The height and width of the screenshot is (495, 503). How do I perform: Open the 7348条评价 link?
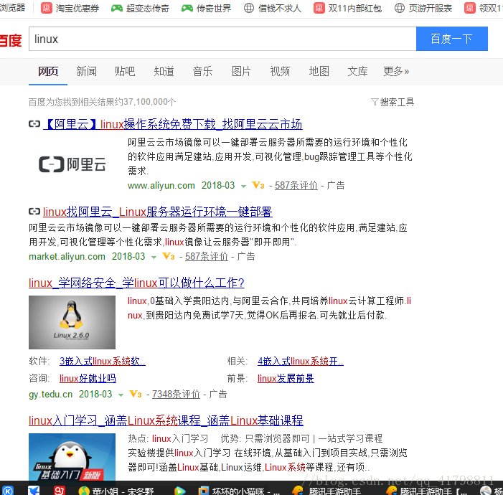click(176, 395)
